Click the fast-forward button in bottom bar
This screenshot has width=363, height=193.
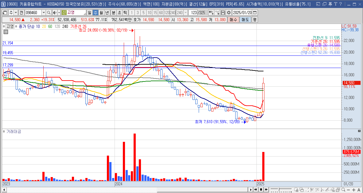click(x=266, y=190)
